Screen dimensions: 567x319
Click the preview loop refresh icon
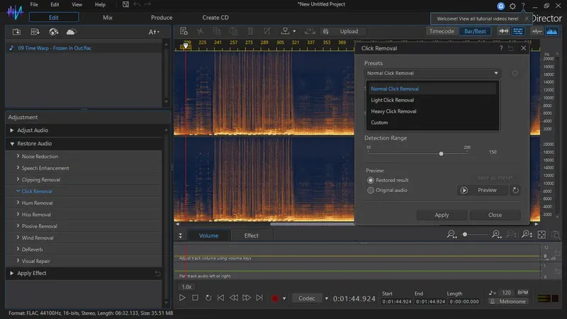coord(515,190)
